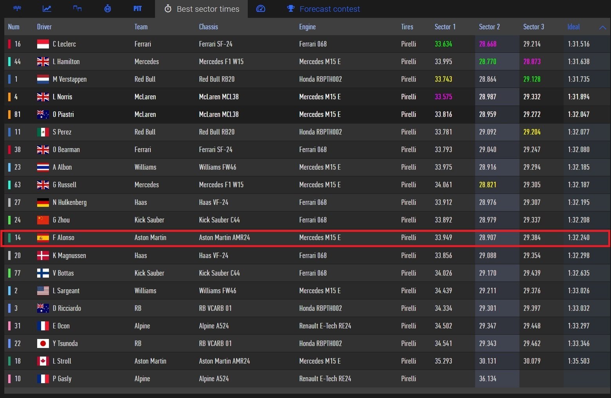This screenshot has height=398, width=611.
Task: Click Williams FW46 in Sargeant row
Action: 218,290
